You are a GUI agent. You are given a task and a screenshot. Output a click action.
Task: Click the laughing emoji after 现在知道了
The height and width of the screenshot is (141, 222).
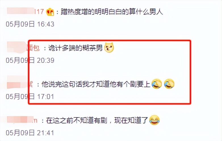tap(154, 120)
